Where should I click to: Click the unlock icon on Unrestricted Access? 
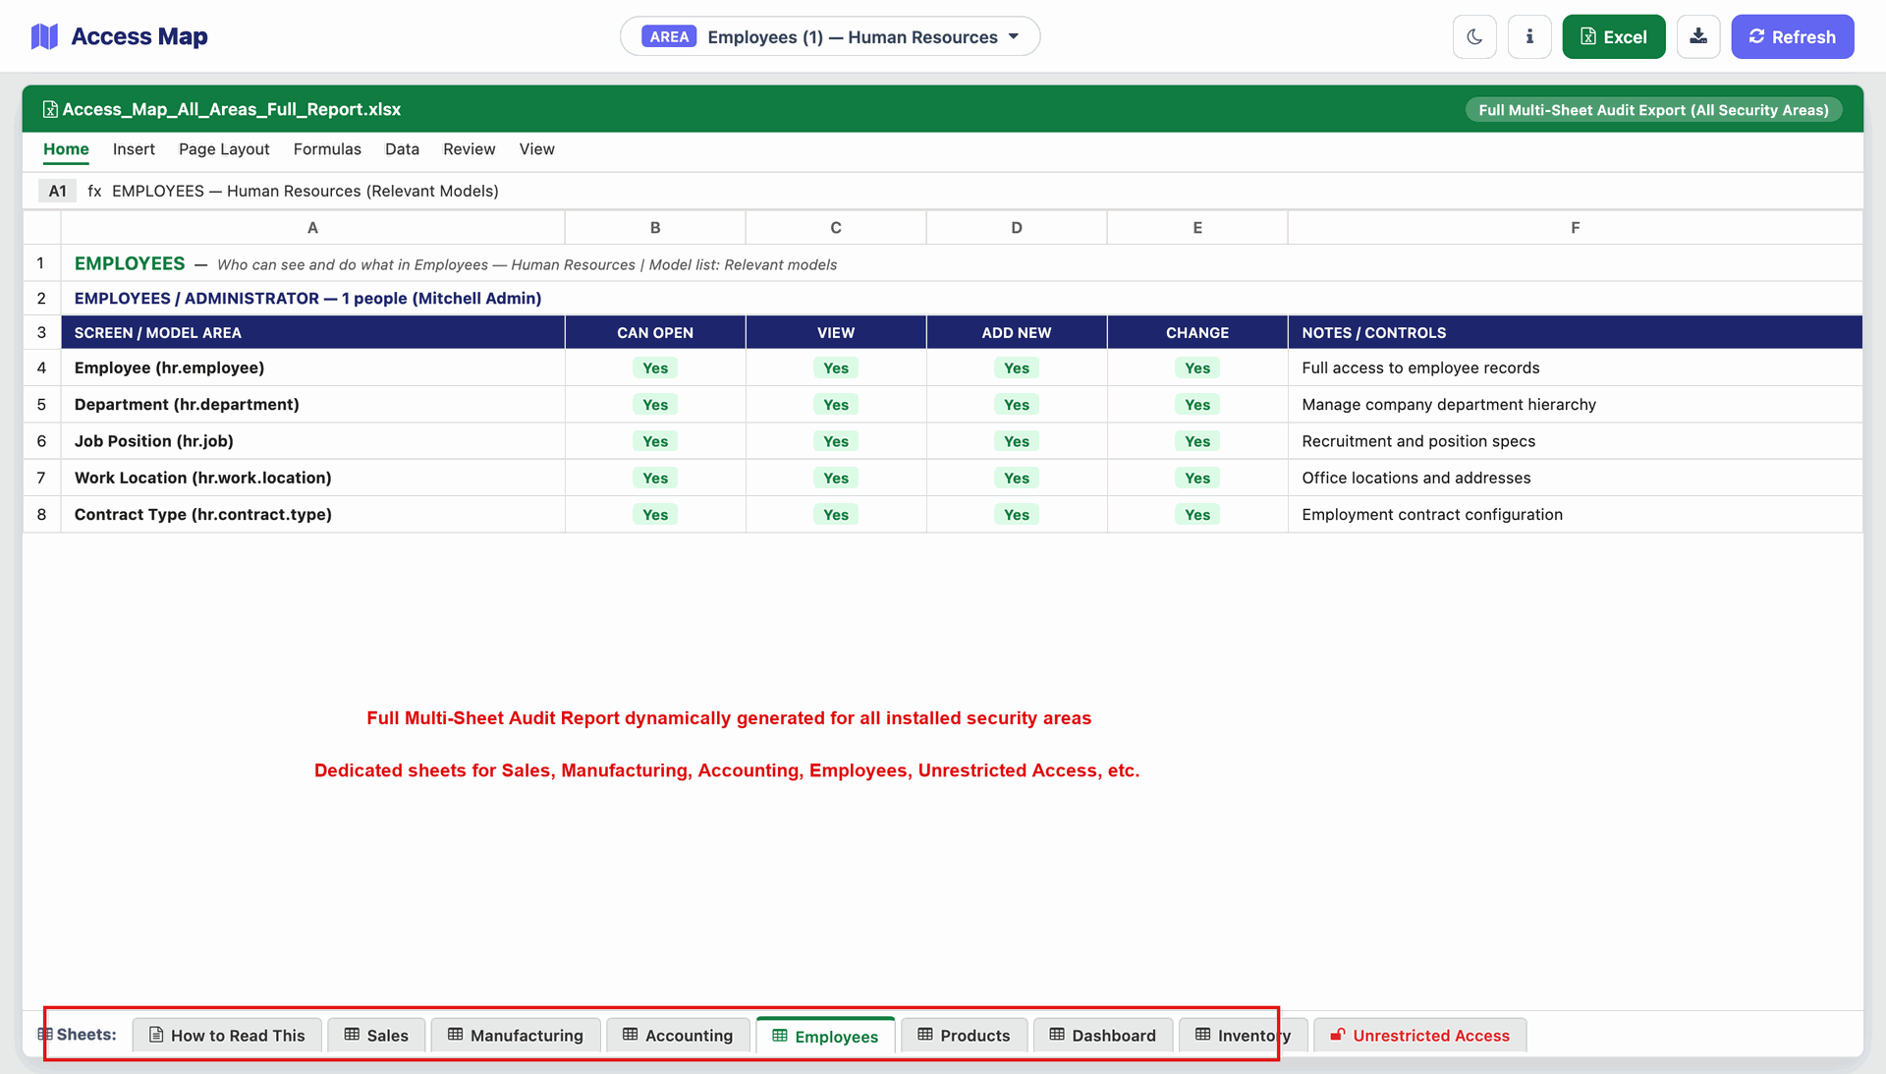click(1338, 1034)
